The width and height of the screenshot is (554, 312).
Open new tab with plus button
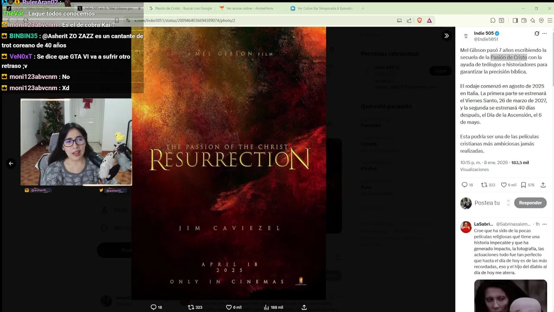pyautogui.click(x=363, y=8)
